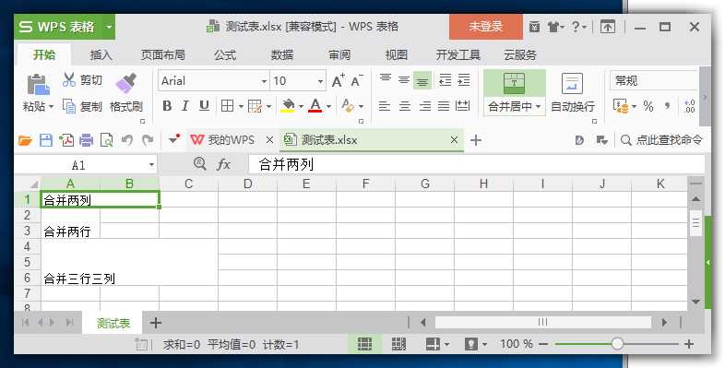Click the formula bar containing 合并两列

476,164
